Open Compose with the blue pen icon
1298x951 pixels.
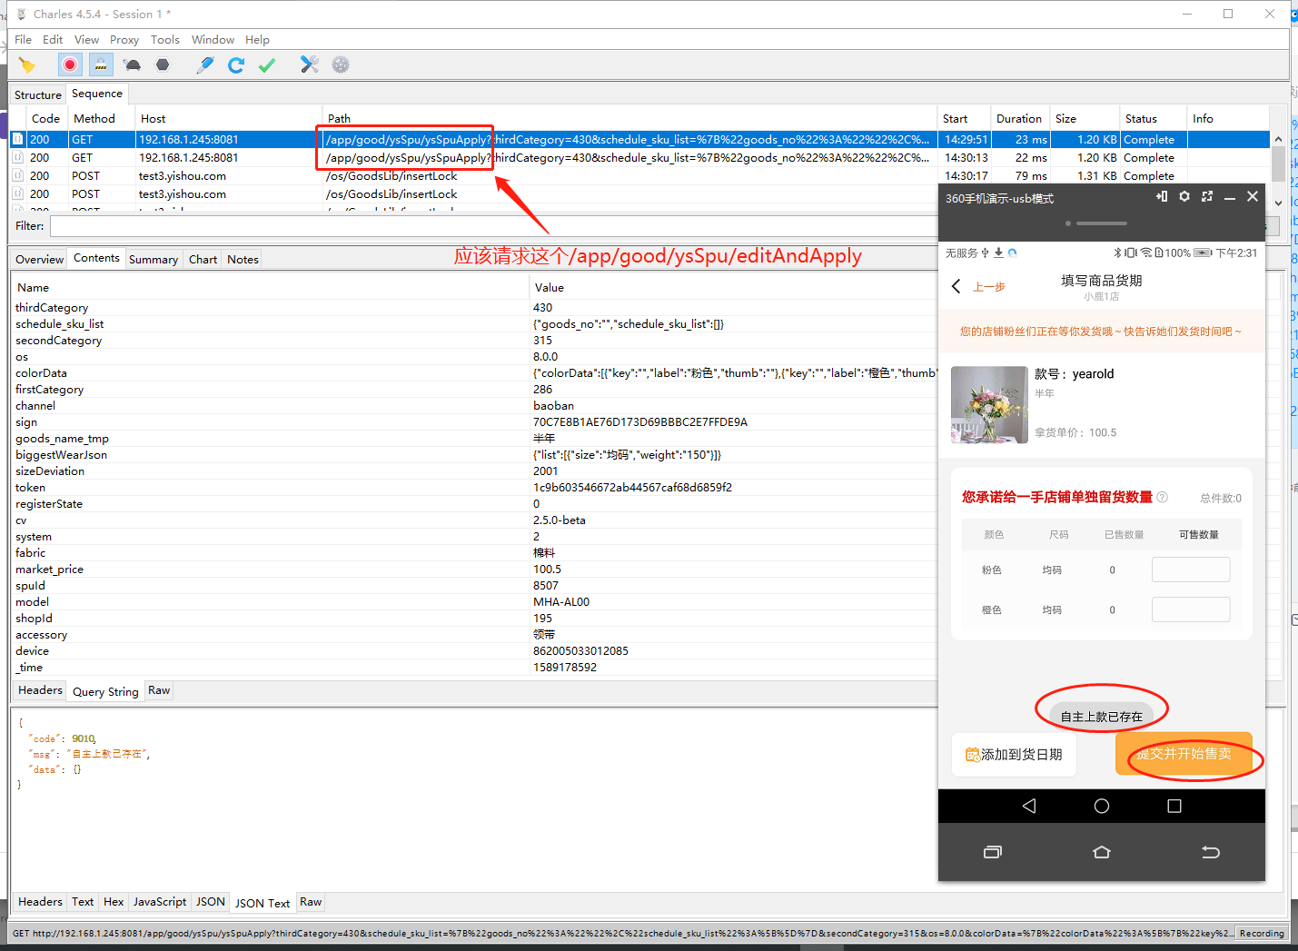205,64
